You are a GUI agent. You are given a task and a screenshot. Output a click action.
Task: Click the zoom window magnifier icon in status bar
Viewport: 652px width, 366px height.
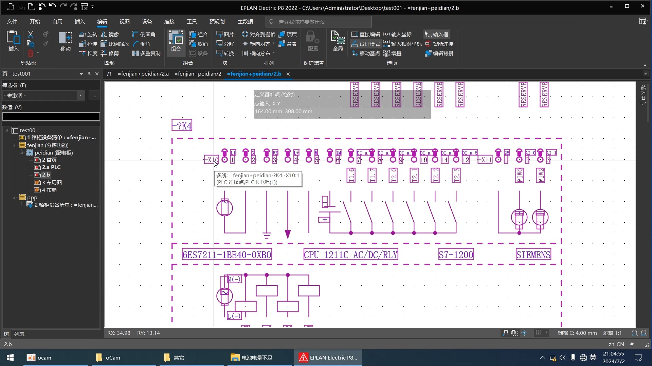(634, 333)
